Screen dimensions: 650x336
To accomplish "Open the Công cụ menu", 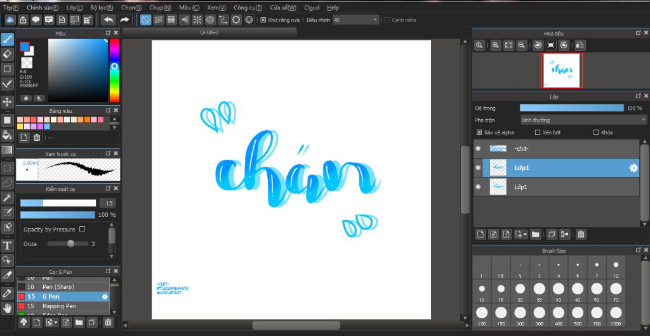I will [248, 8].
